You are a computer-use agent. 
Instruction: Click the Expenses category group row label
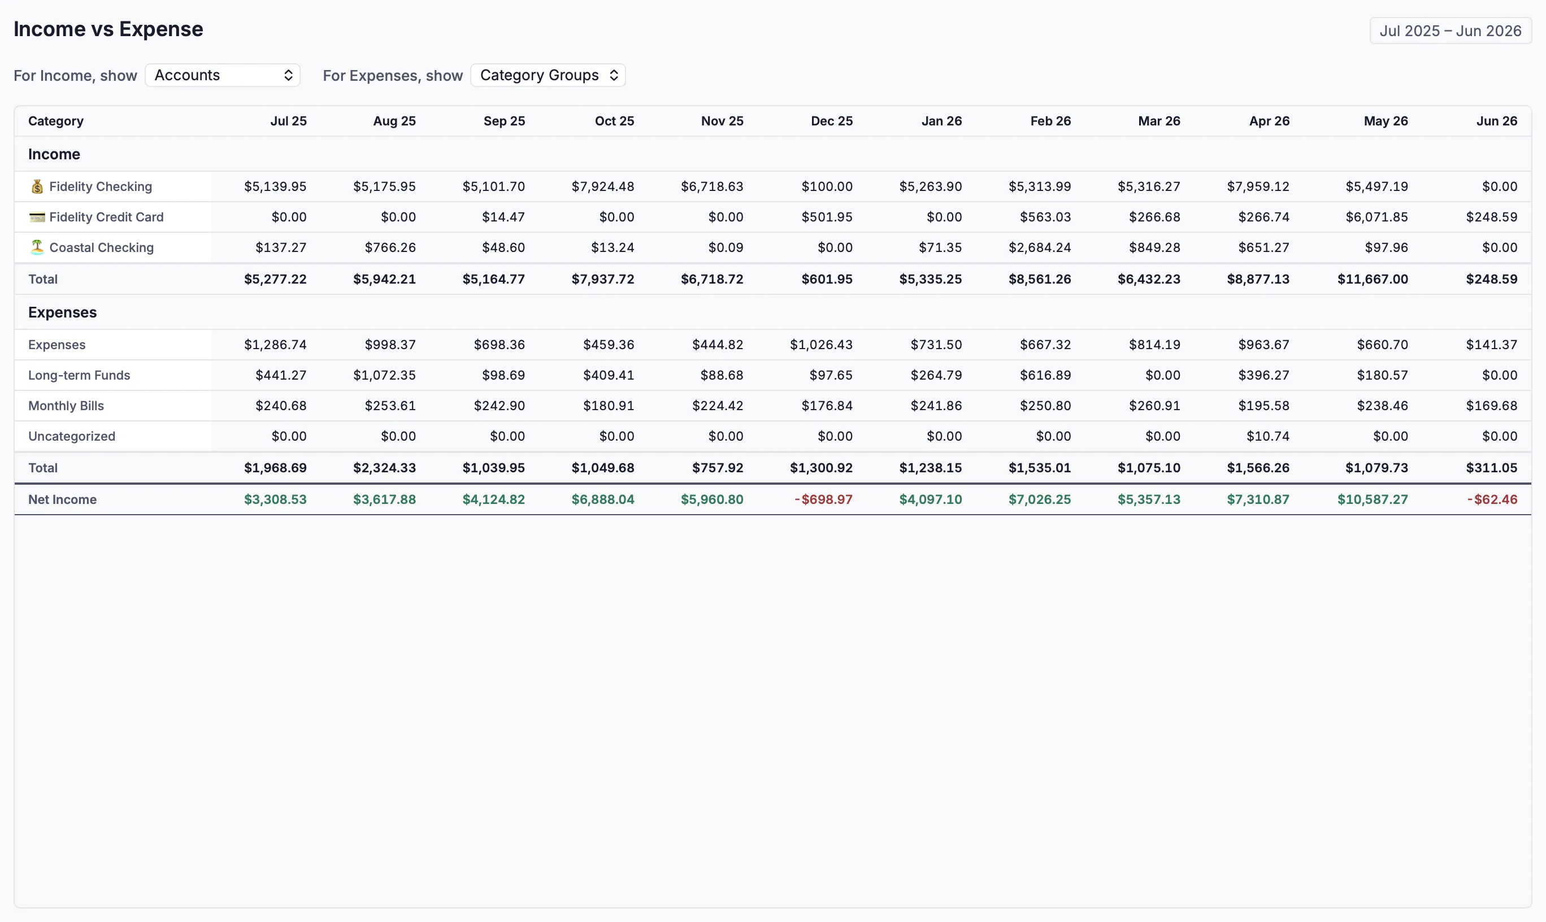pos(57,345)
